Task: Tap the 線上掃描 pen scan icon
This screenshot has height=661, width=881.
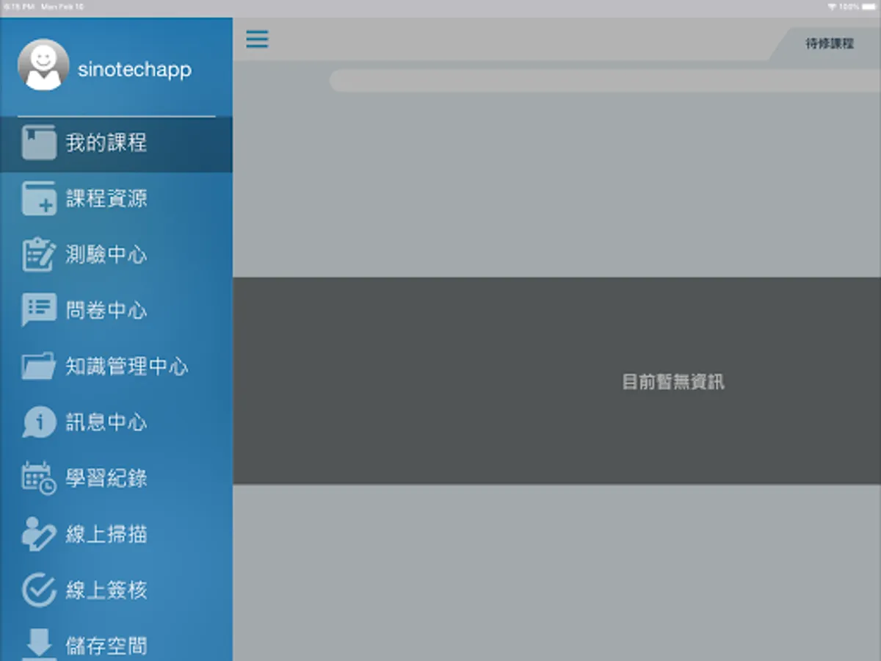Action: tap(38, 533)
